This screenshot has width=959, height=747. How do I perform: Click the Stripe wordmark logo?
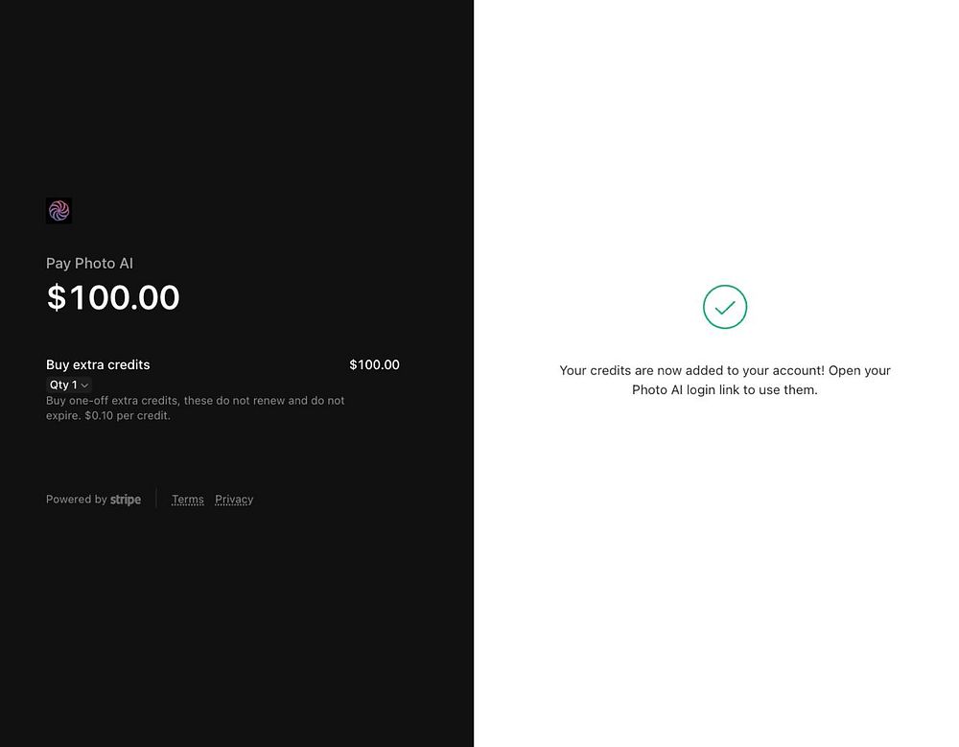pyautogui.click(x=126, y=500)
